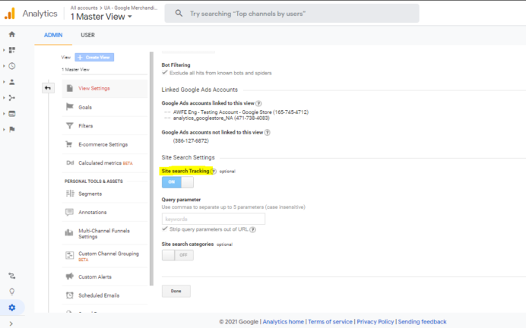Viewport: 526px width, 328px height.
Task: Open Filters menu item
Action: [x=105, y=126]
